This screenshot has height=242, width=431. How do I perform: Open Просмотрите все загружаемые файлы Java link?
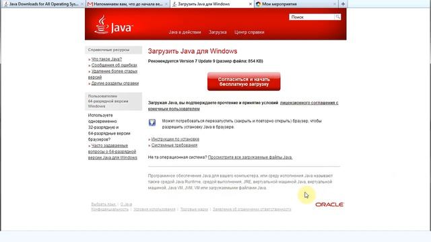point(250,157)
